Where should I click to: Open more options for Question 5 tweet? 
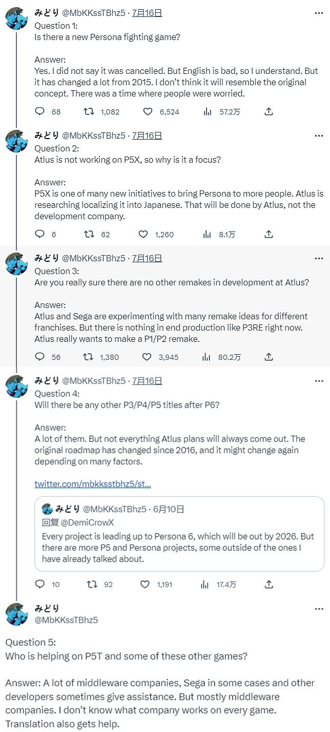point(318,608)
